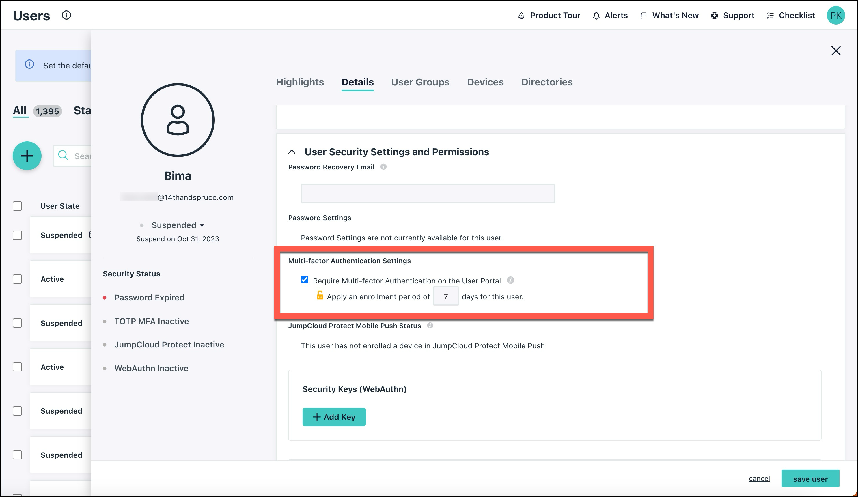
Task: Open the Alerts bell icon
Action: pyautogui.click(x=596, y=16)
